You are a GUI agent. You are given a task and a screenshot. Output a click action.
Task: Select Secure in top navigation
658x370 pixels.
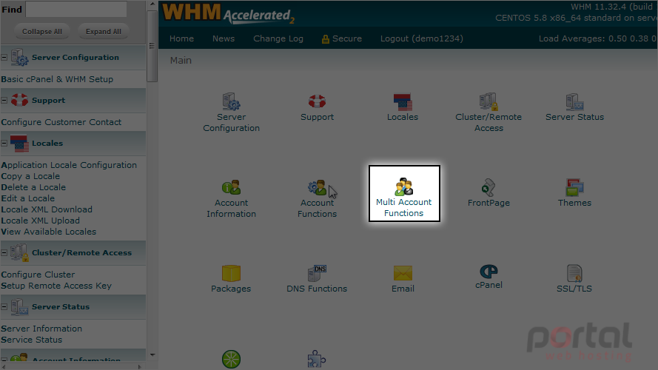[x=347, y=38]
